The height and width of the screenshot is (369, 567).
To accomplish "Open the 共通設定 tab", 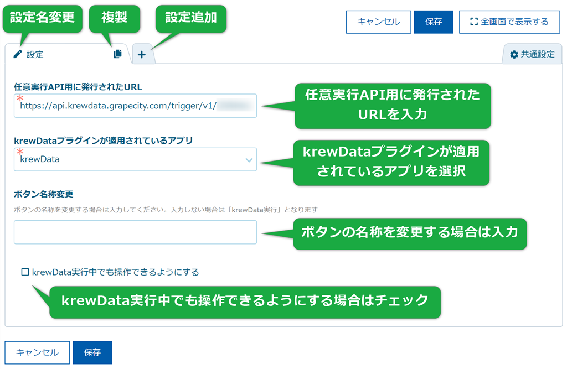I will (x=532, y=54).
